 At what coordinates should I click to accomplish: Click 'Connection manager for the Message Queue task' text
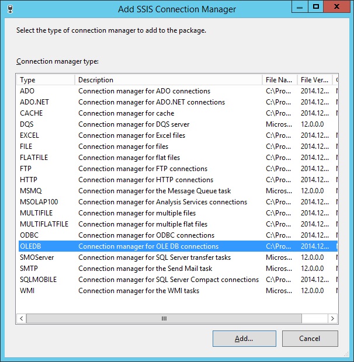point(155,191)
